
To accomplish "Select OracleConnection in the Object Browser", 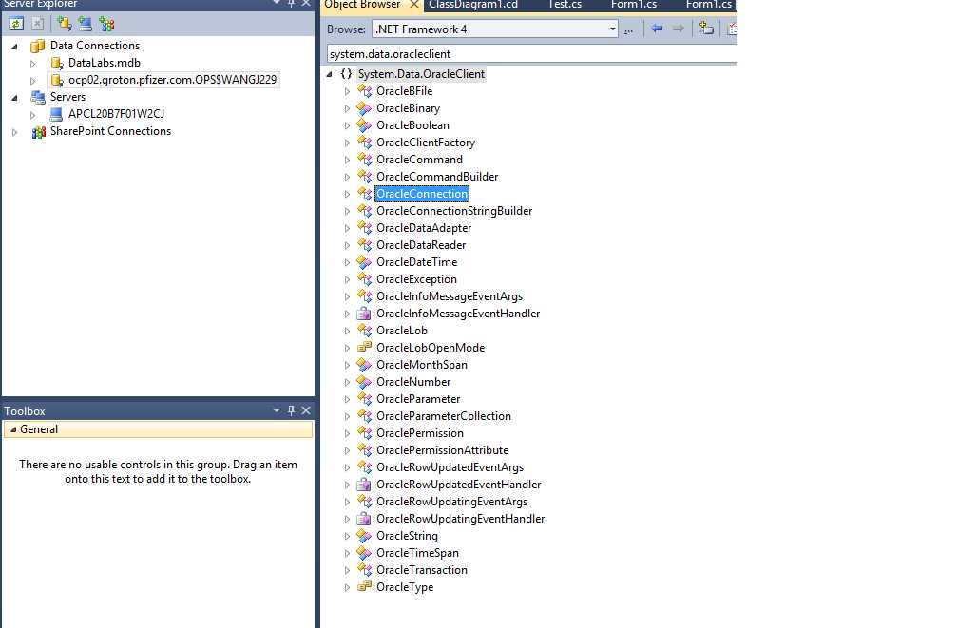I will [422, 194].
